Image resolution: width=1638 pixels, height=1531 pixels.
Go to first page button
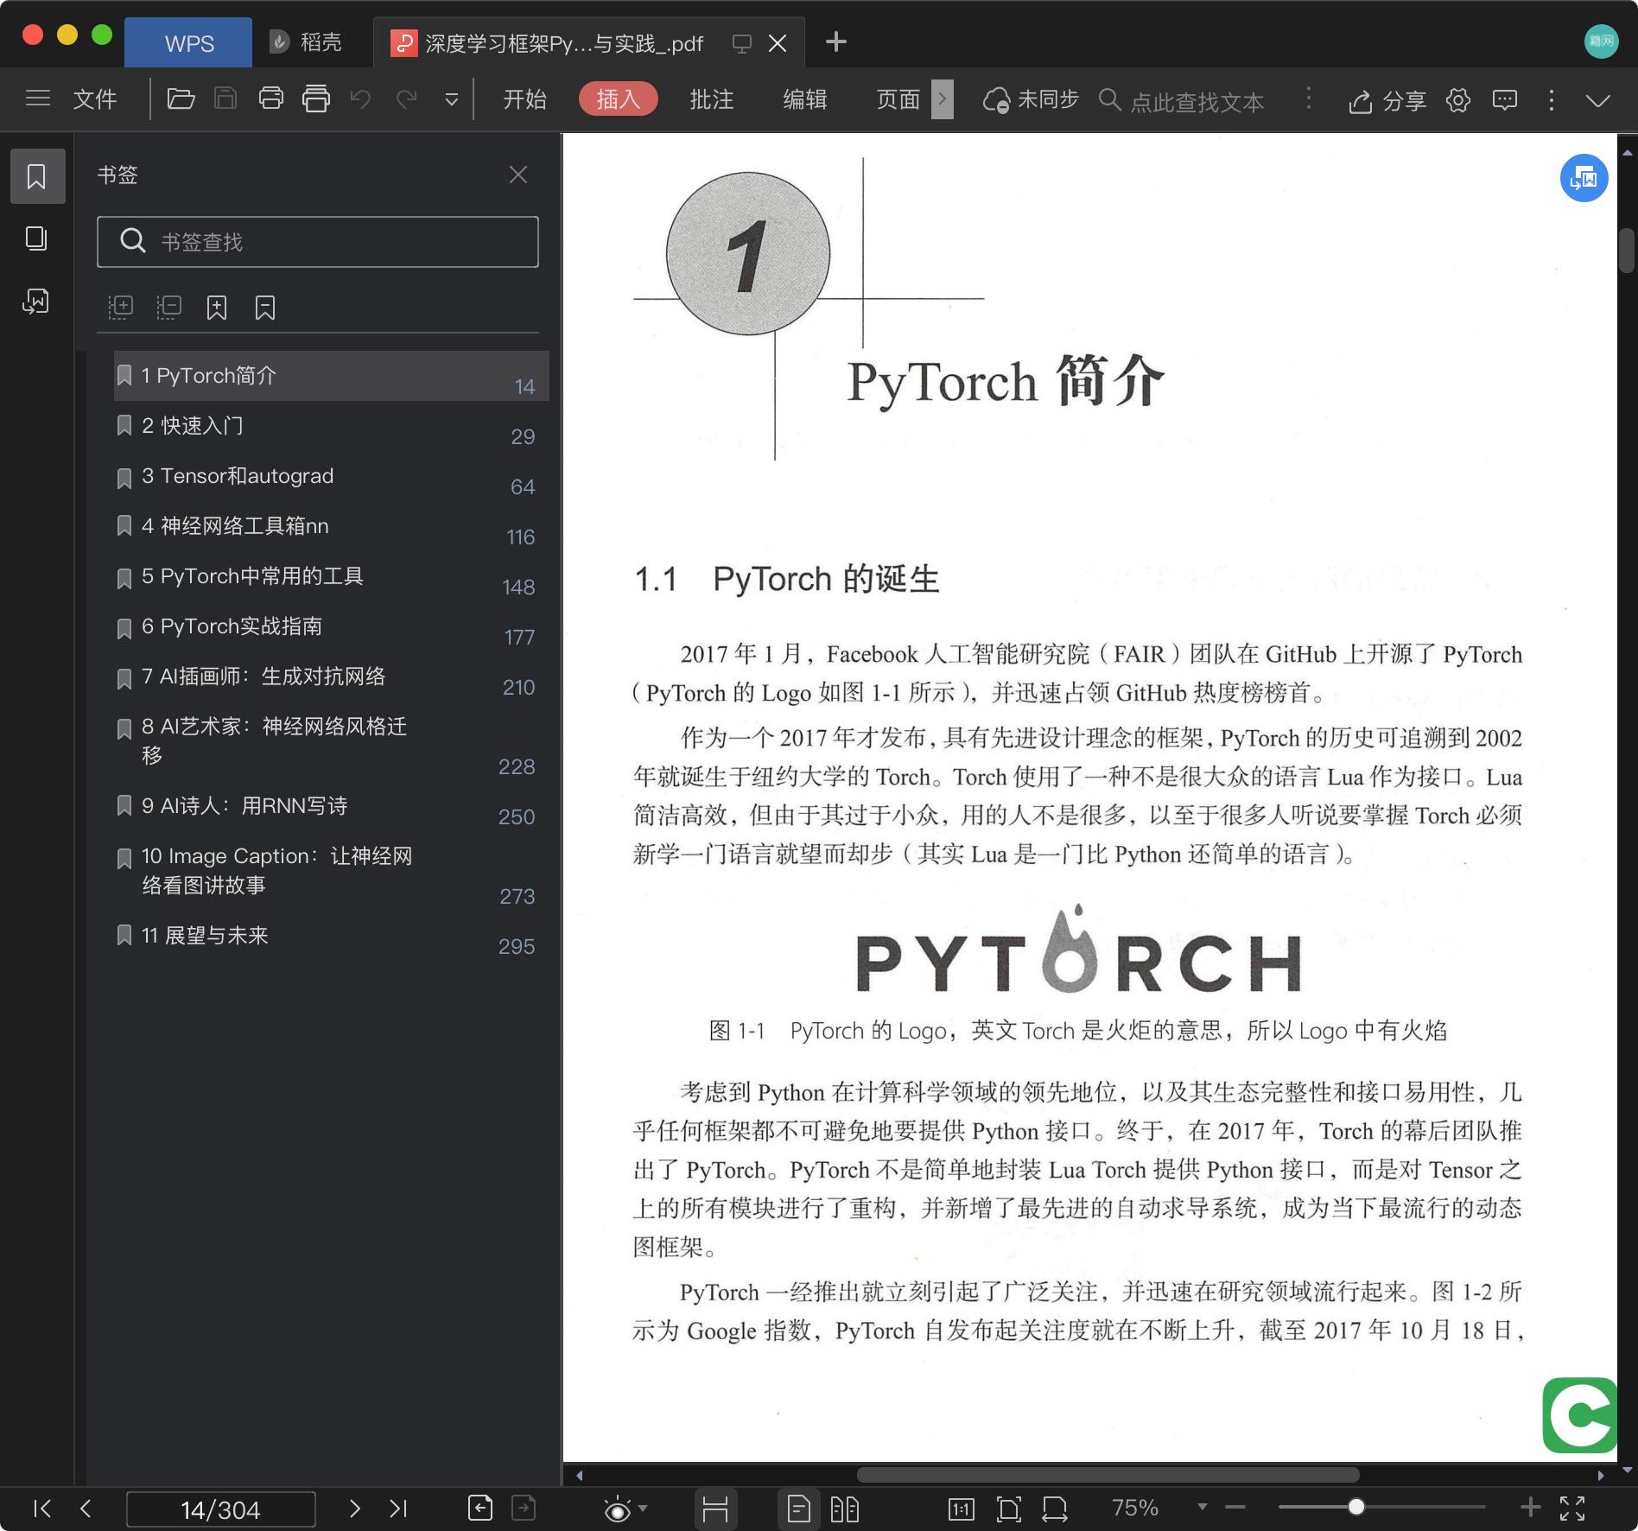[x=41, y=1509]
